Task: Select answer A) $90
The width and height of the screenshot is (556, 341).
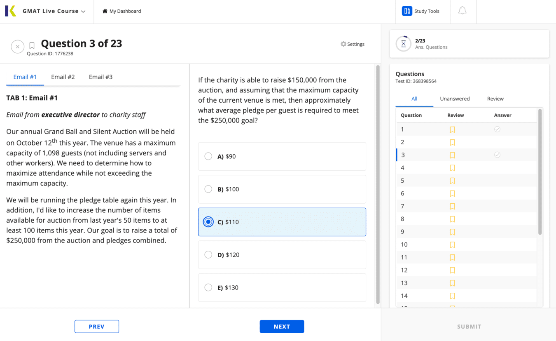Action: coord(208,156)
